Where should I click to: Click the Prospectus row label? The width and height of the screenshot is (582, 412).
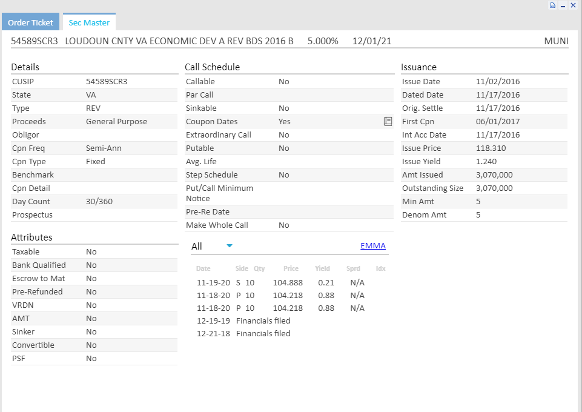click(x=32, y=215)
